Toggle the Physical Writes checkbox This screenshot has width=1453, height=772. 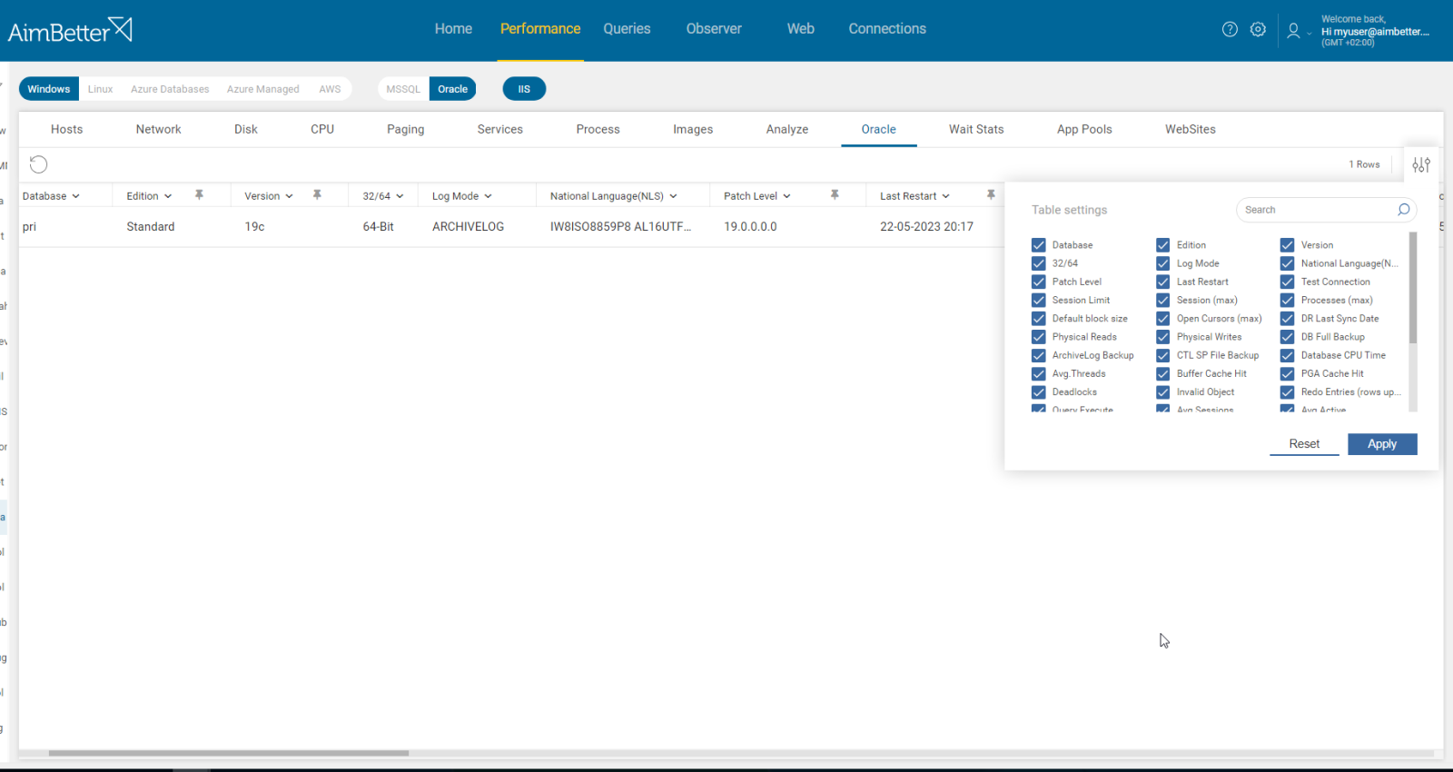coord(1162,337)
